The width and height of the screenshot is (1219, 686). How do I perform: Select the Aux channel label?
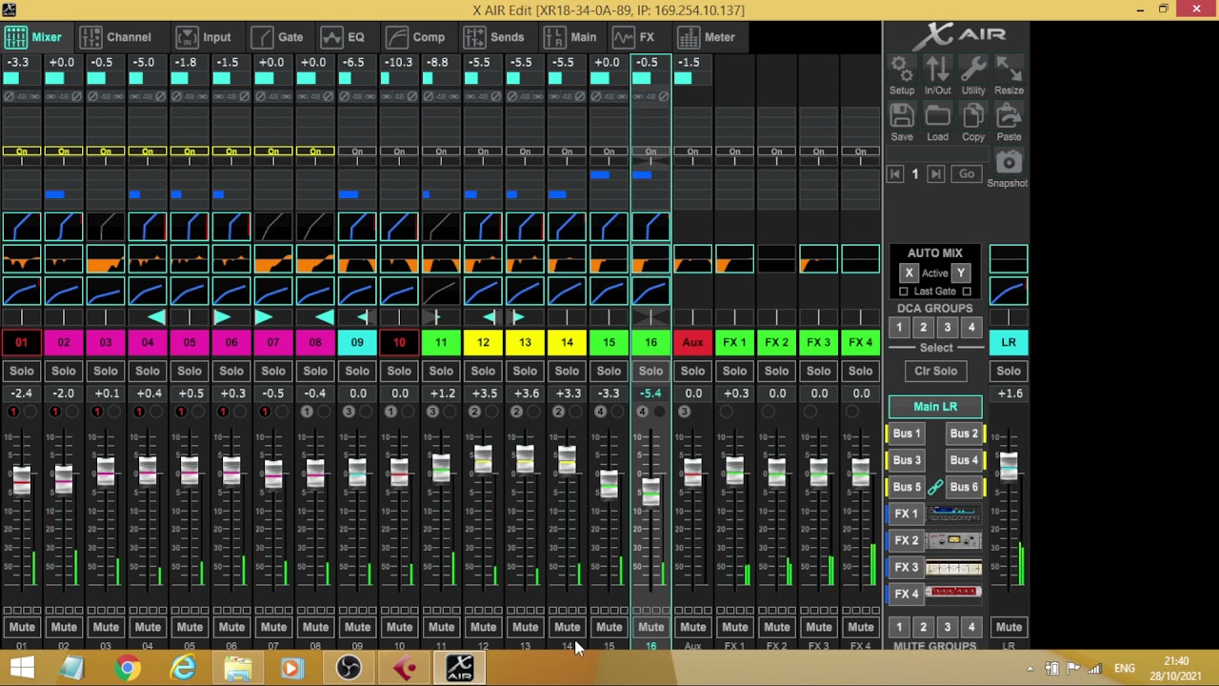692,343
